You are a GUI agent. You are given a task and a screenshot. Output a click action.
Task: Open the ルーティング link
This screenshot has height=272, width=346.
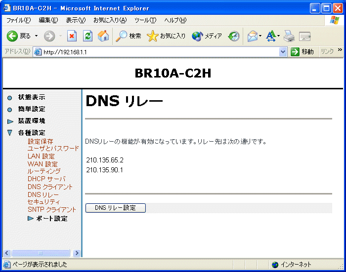44,171
